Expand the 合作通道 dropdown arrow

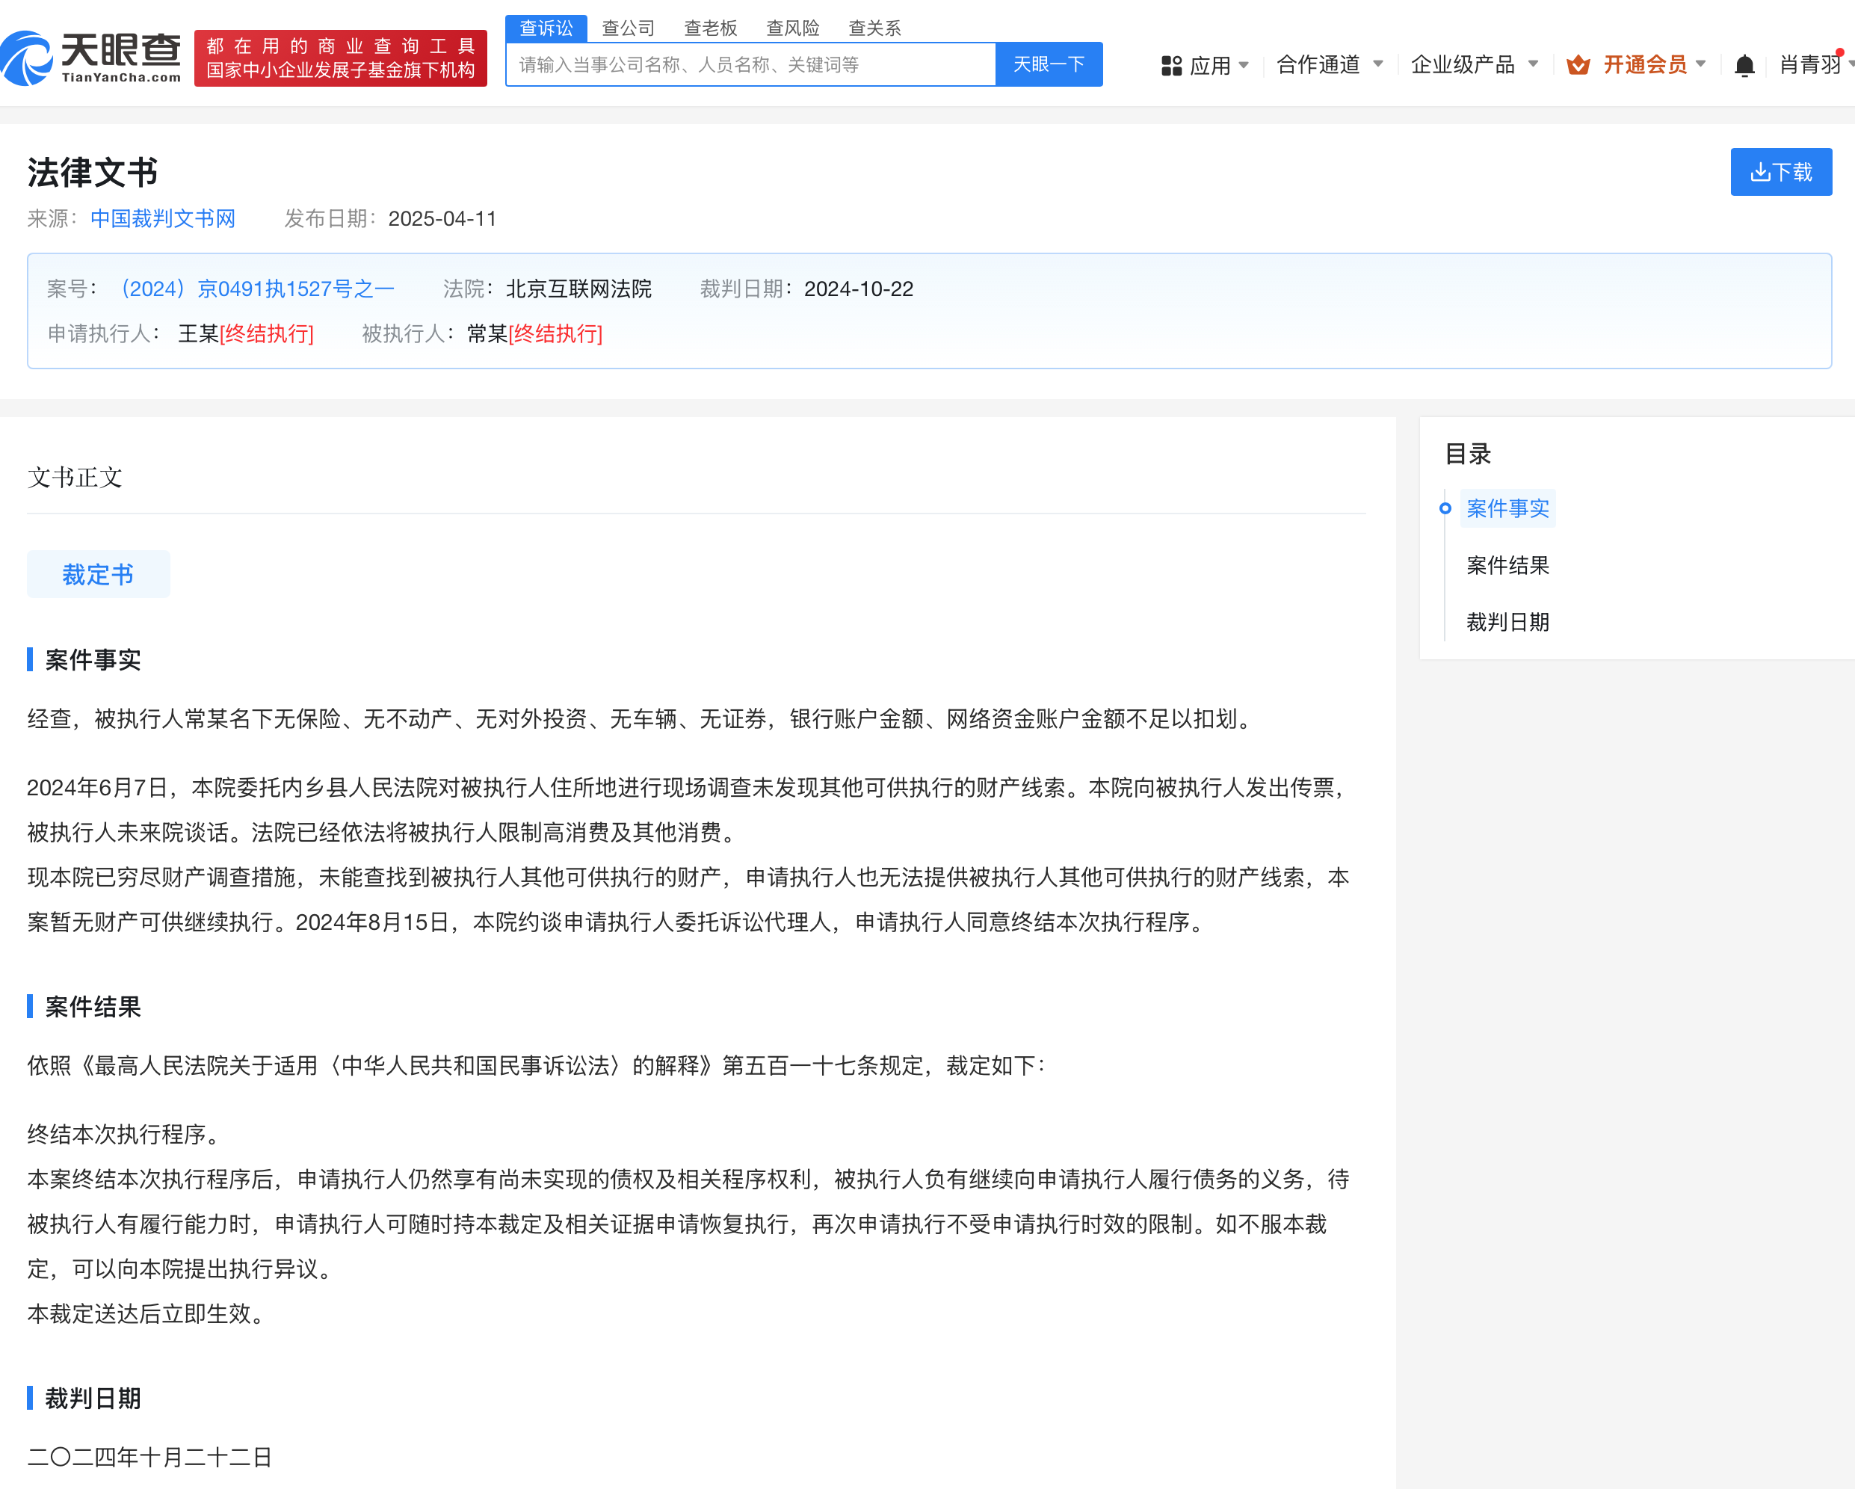[1378, 64]
